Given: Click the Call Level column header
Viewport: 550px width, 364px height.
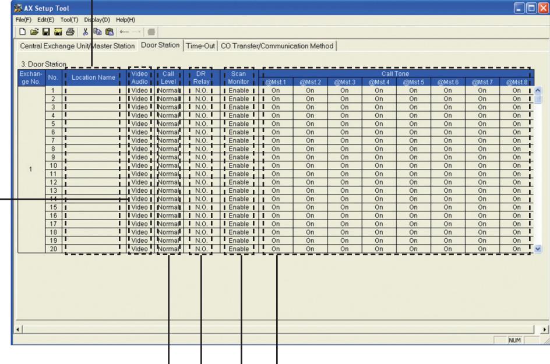Looking at the screenshot, I should tap(168, 77).
